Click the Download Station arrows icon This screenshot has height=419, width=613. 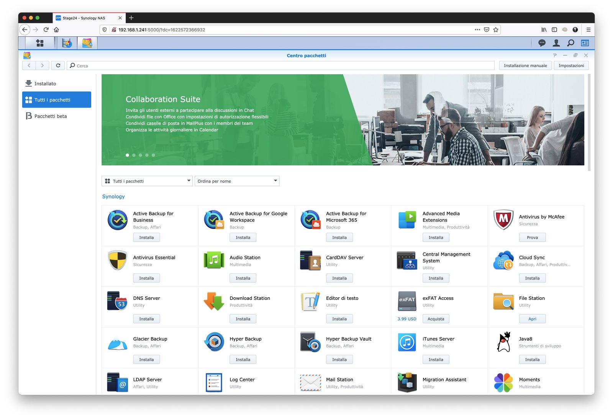coord(214,301)
